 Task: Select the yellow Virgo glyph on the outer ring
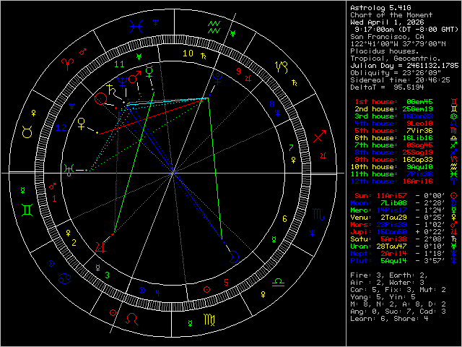(209, 320)
